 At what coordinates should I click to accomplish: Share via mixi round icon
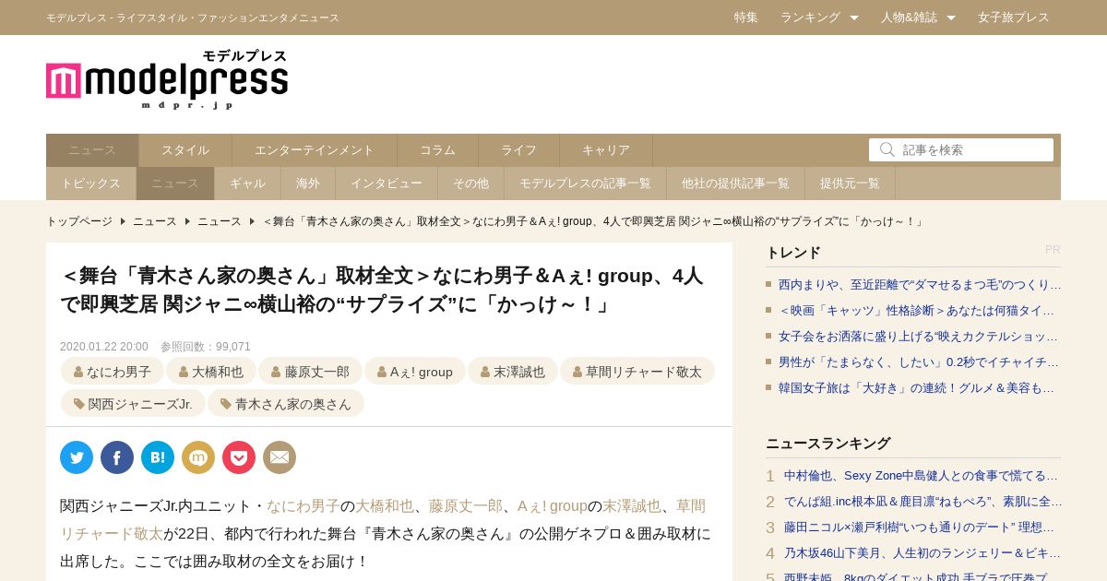tap(198, 457)
